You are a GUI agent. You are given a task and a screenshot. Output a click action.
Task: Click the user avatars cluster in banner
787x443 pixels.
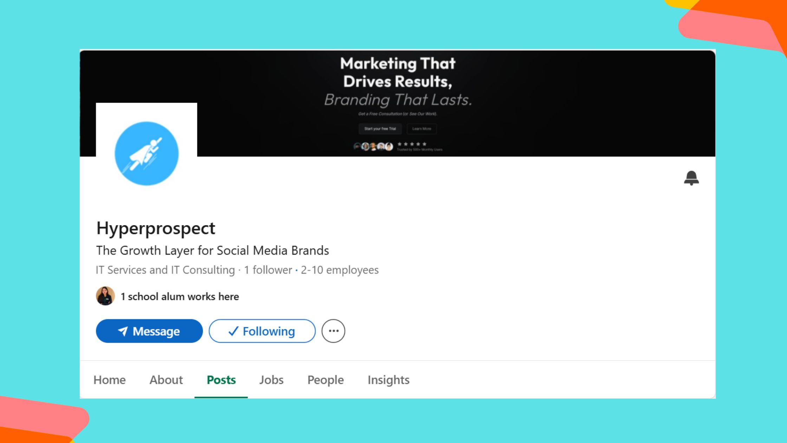point(373,146)
